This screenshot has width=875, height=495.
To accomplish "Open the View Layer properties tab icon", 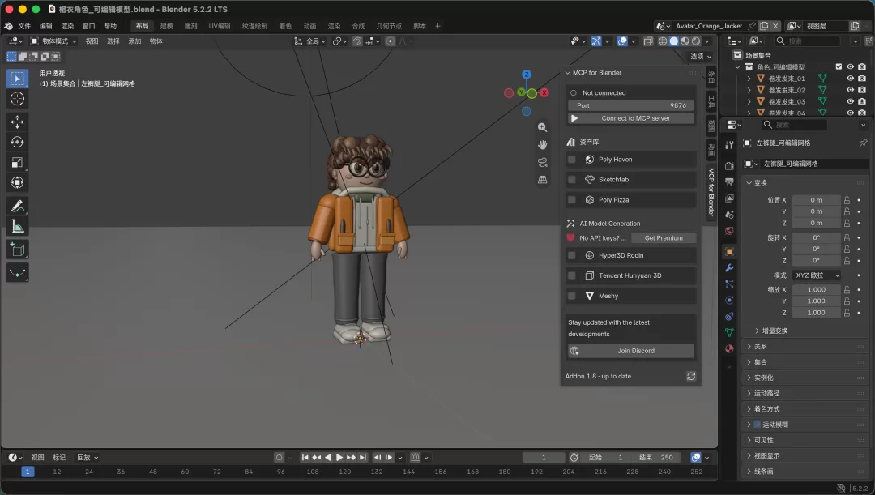I will pyautogui.click(x=729, y=198).
